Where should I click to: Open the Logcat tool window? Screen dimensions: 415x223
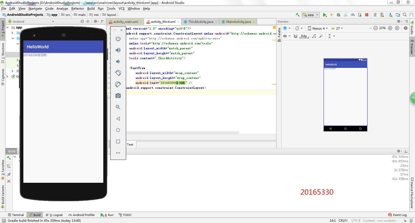tap(54, 215)
